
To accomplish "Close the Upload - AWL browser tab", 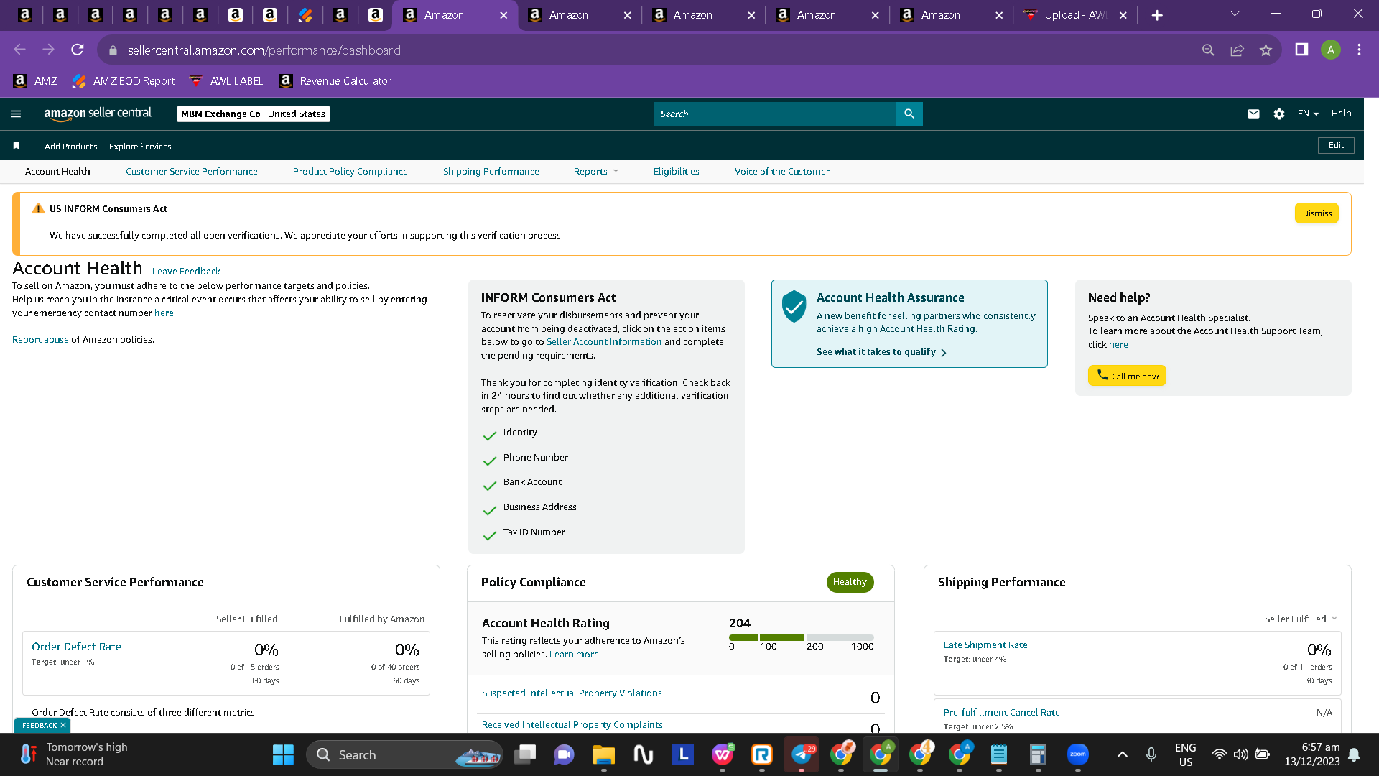I will 1123,15.
